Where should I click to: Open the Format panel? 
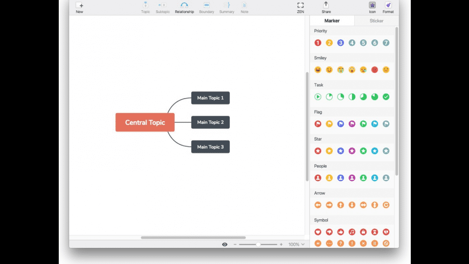pyautogui.click(x=388, y=8)
